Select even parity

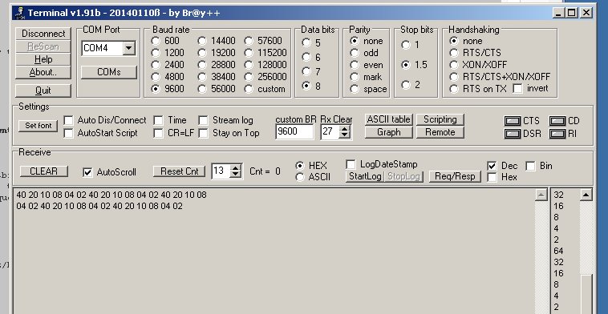coord(354,65)
